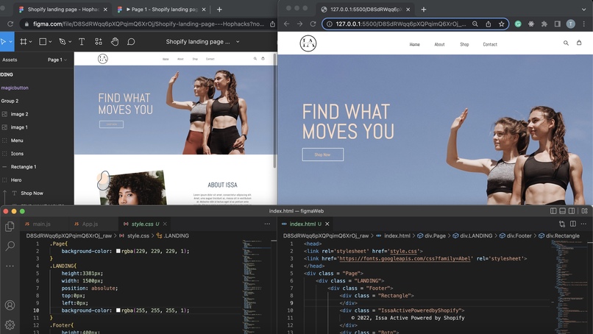Viewport: 593px width, 334px height.
Task: Open changes icon in index.html editor
Action: click(562, 224)
